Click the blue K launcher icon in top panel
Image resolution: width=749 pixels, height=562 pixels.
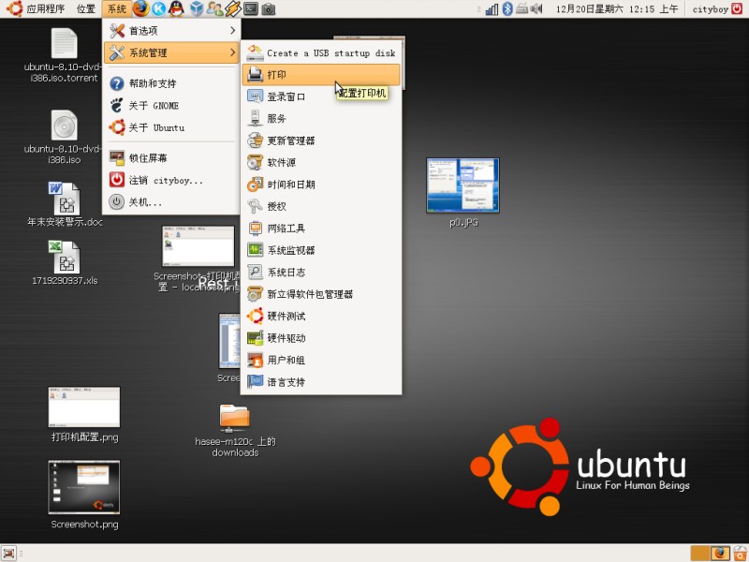tap(158, 8)
